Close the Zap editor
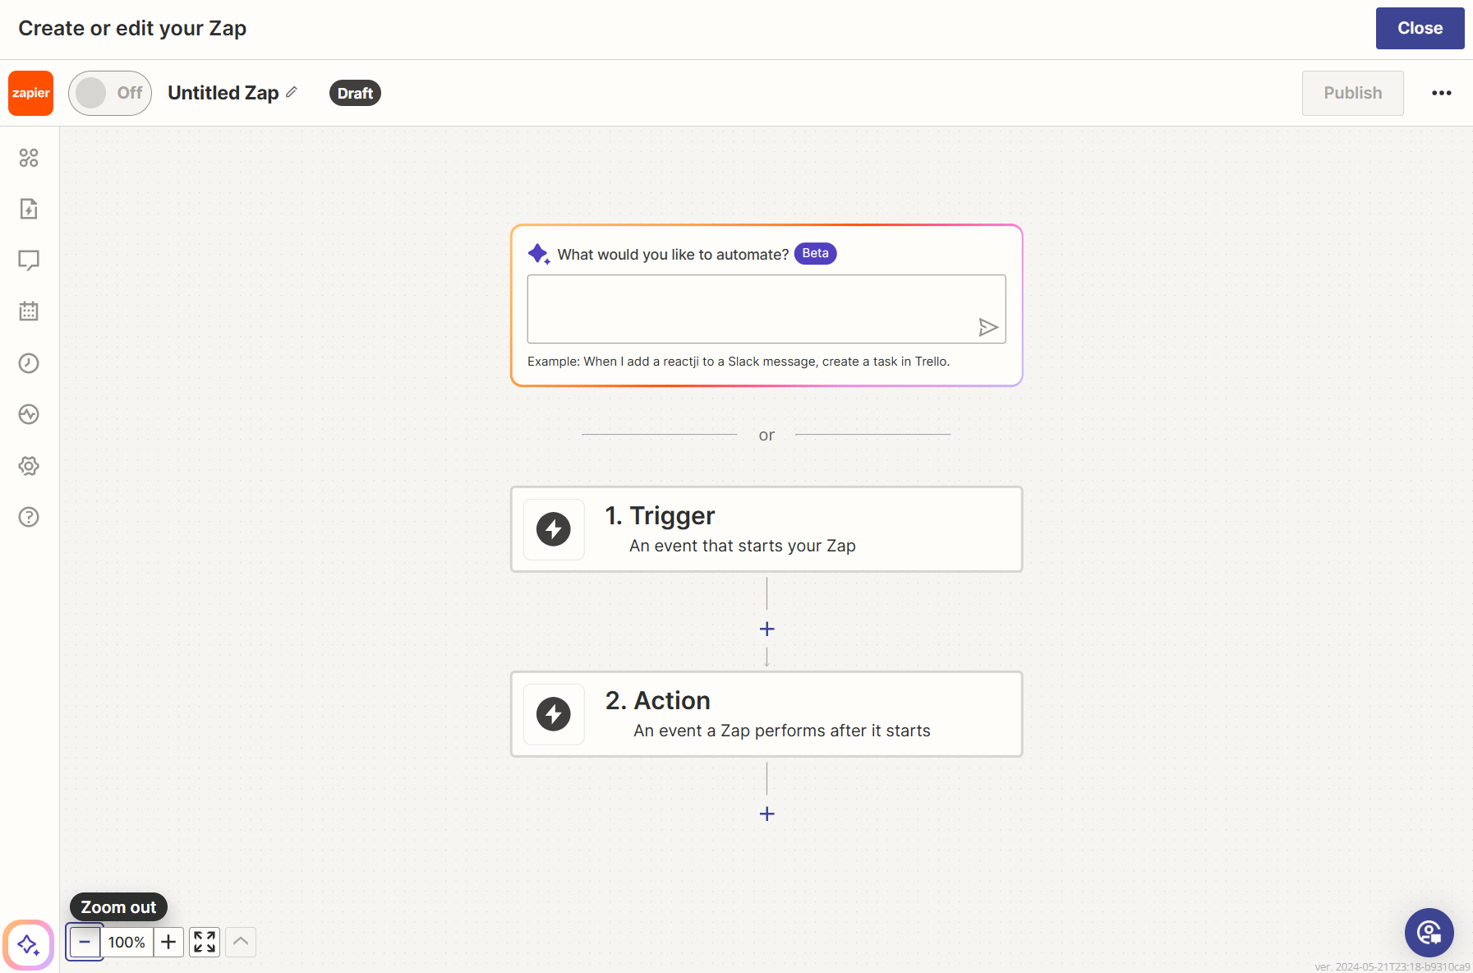 [x=1420, y=28]
